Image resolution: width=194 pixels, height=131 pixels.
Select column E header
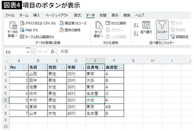[95, 61]
